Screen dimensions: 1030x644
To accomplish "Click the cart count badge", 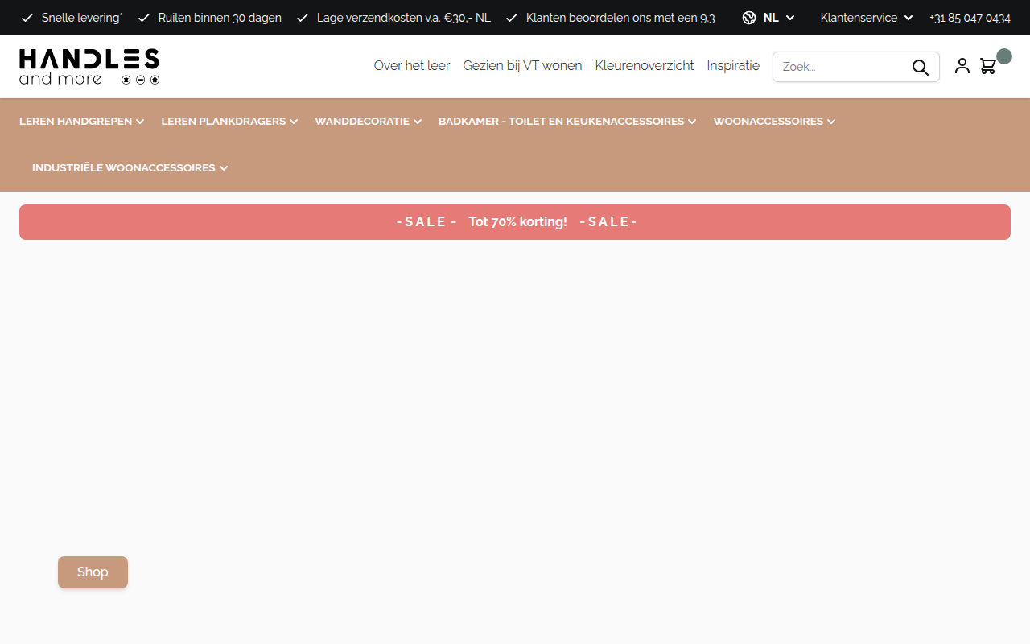I will pyautogui.click(x=1004, y=56).
